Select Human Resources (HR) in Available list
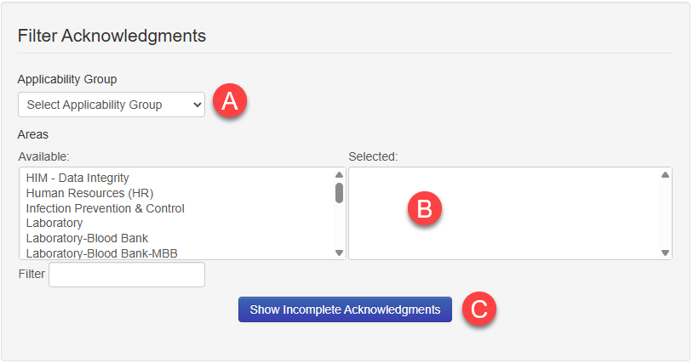The width and height of the screenshot is (693, 363). [89, 193]
